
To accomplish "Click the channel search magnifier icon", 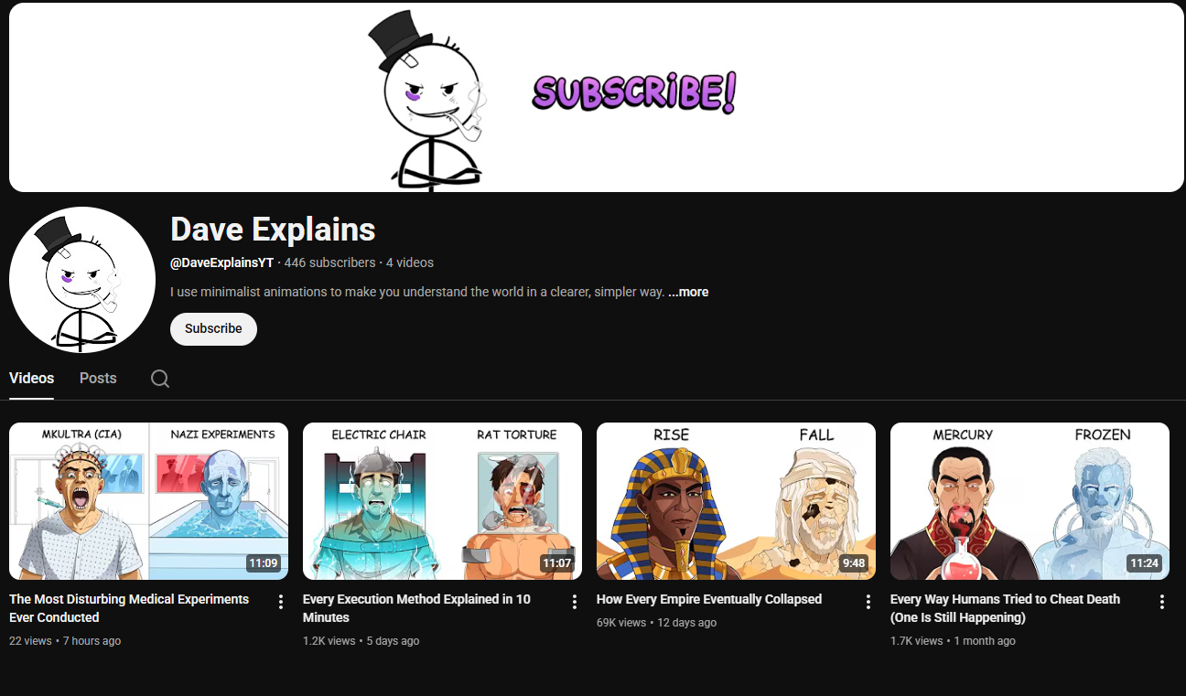I will coord(160,379).
